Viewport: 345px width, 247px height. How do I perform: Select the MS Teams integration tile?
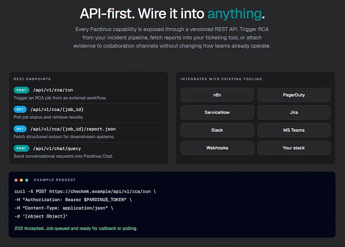pyautogui.click(x=293, y=130)
